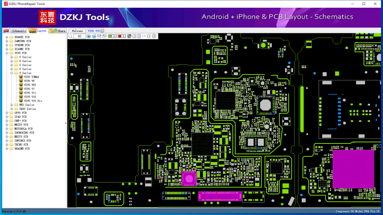Image resolution: width=383 pixels, height=215 pixels.
Task: Click the rotate-right board icon
Action: [x=99, y=36]
